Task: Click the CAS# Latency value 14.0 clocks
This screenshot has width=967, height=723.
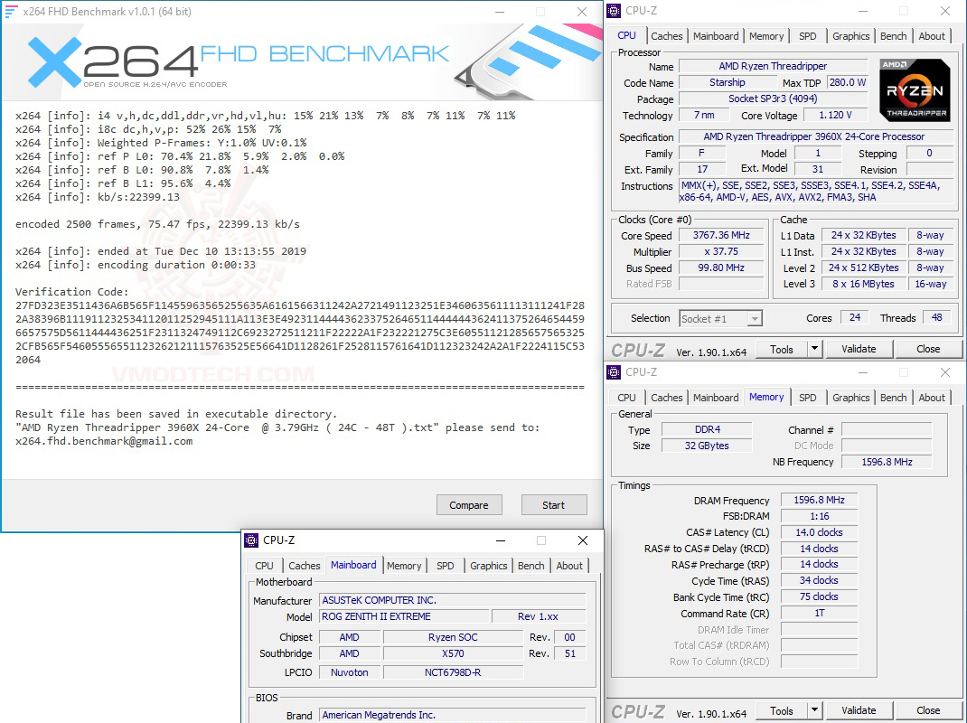Action: point(819,532)
